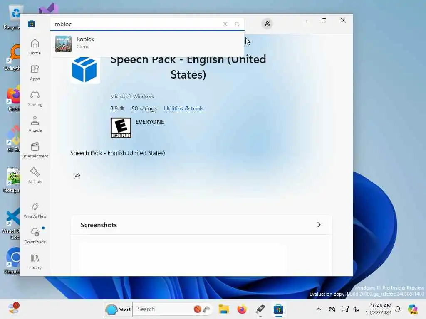Open the Arcade section

[x=35, y=124]
